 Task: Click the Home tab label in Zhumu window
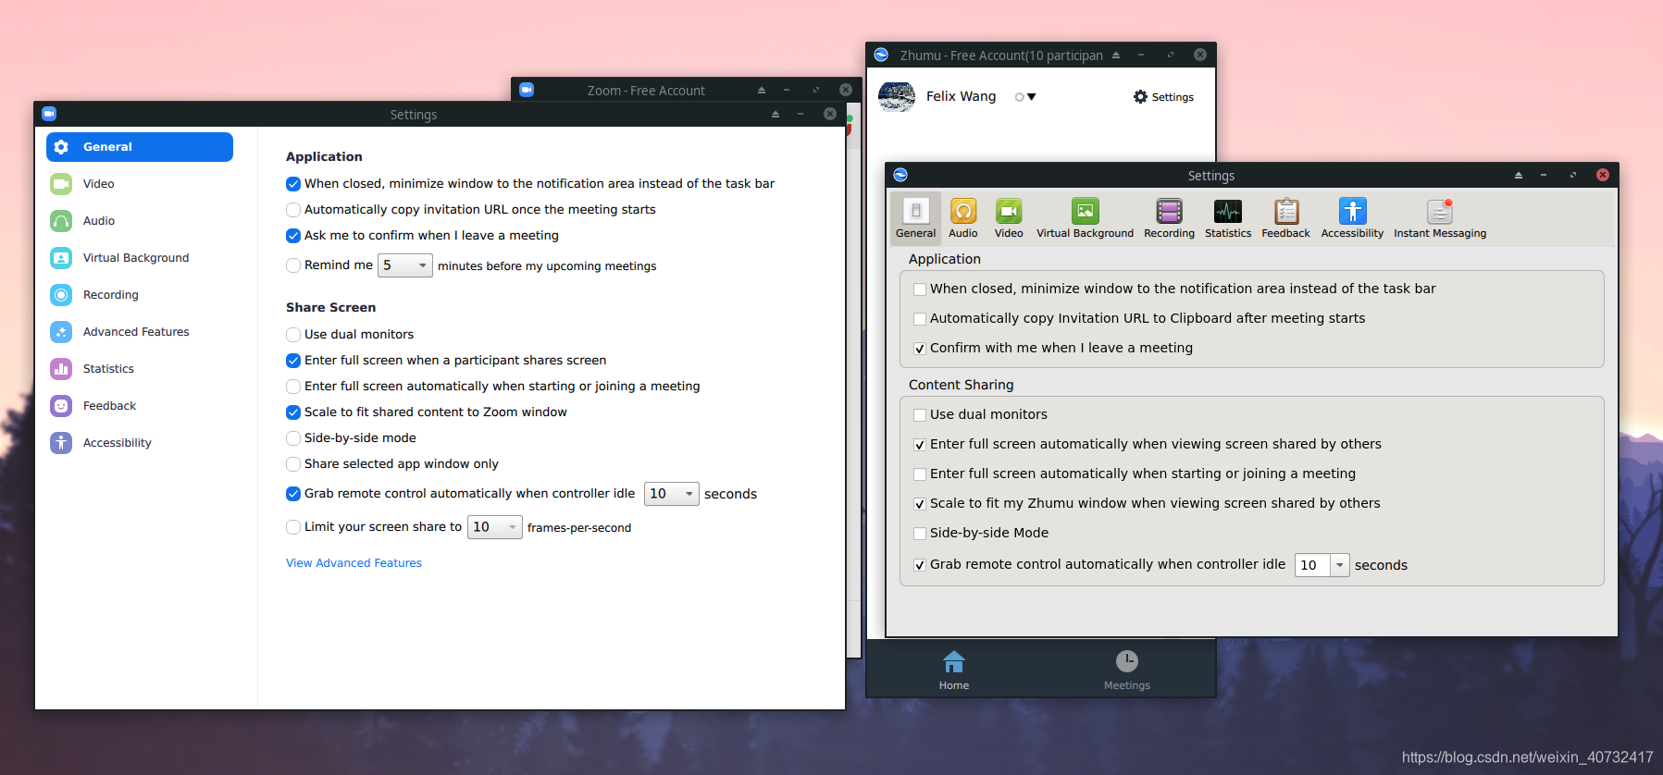(954, 685)
